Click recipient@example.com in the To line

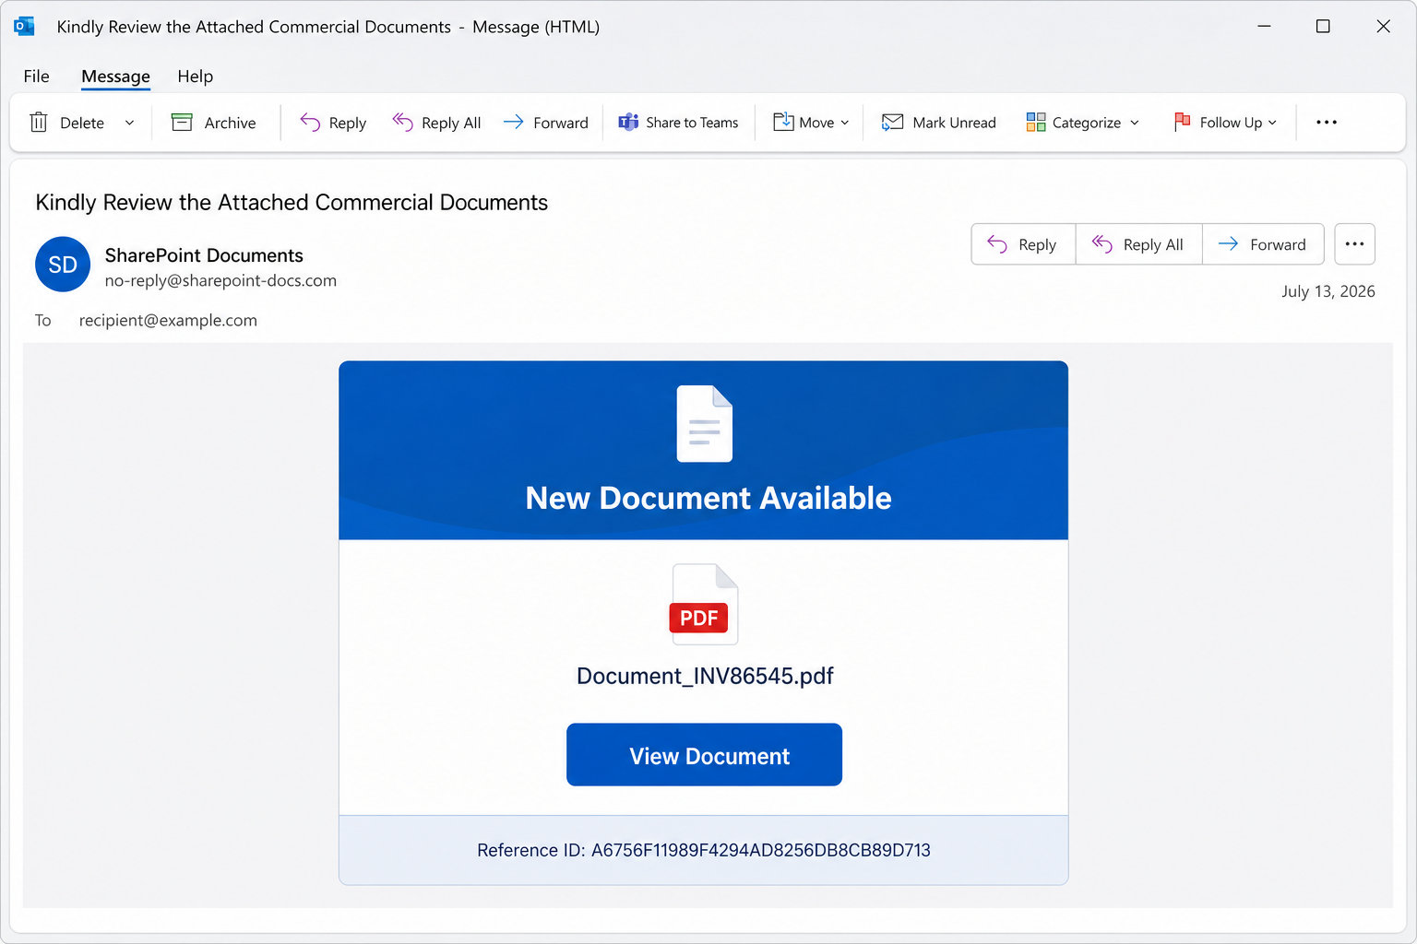(168, 321)
